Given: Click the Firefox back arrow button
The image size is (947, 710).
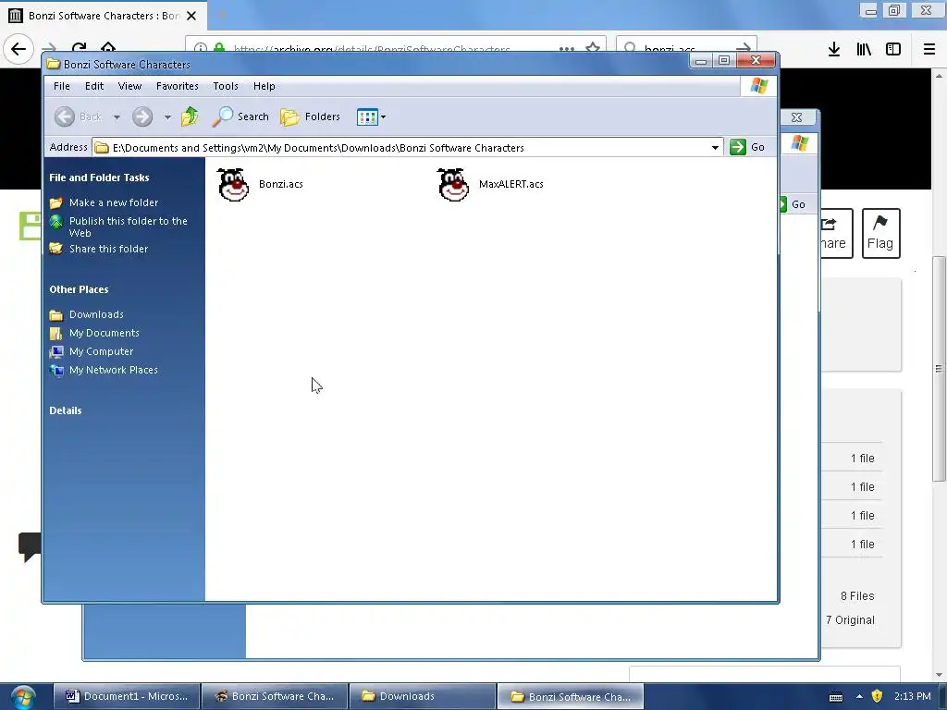Looking at the screenshot, I should point(18,49).
